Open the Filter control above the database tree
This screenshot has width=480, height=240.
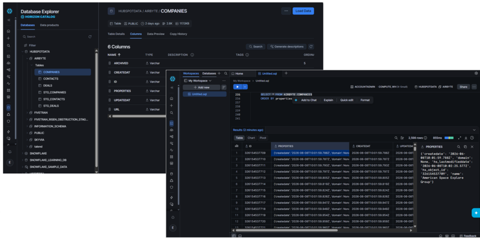(30, 45)
